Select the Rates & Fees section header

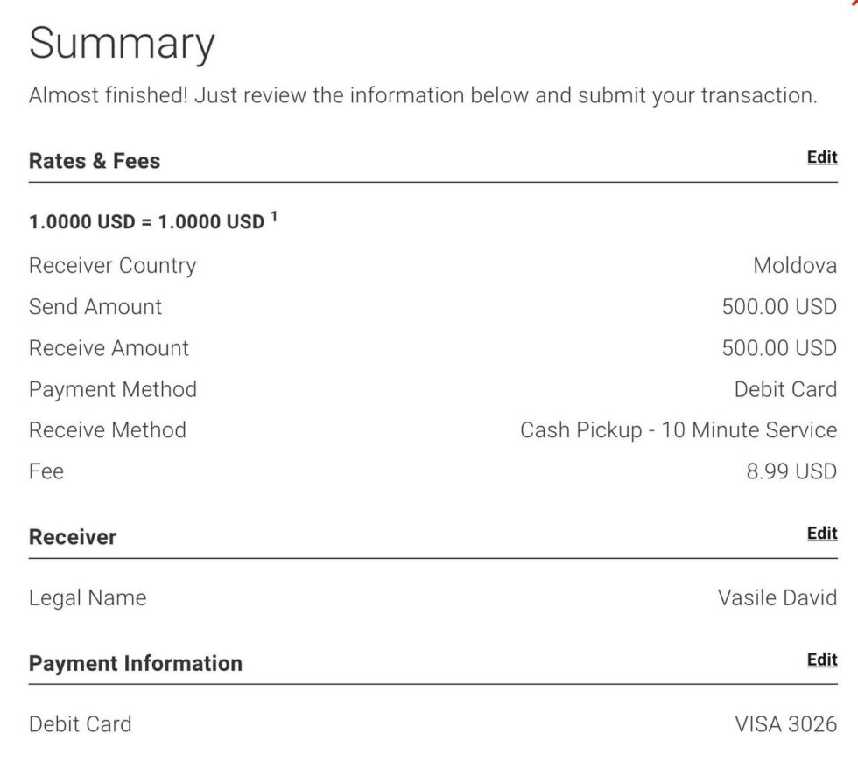click(x=95, y=161)
